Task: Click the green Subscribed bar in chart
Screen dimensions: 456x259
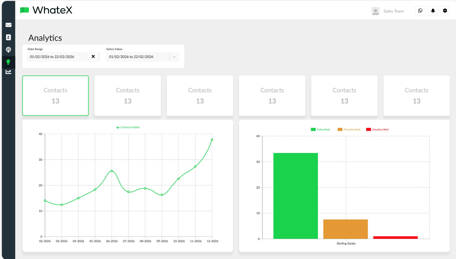Action: coord(295,196)
